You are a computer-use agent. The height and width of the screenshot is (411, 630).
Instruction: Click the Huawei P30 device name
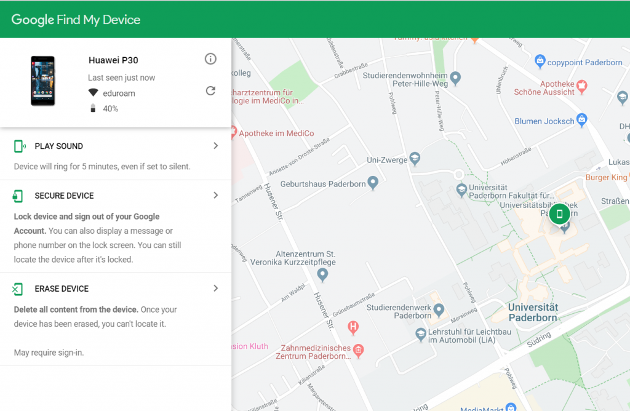[113, 60]
